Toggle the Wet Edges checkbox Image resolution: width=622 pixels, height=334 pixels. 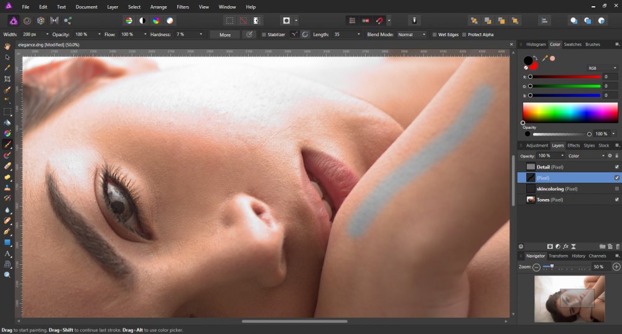point(434,35)
